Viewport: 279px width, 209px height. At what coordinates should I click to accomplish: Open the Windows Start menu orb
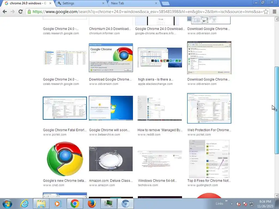(7, 204)
